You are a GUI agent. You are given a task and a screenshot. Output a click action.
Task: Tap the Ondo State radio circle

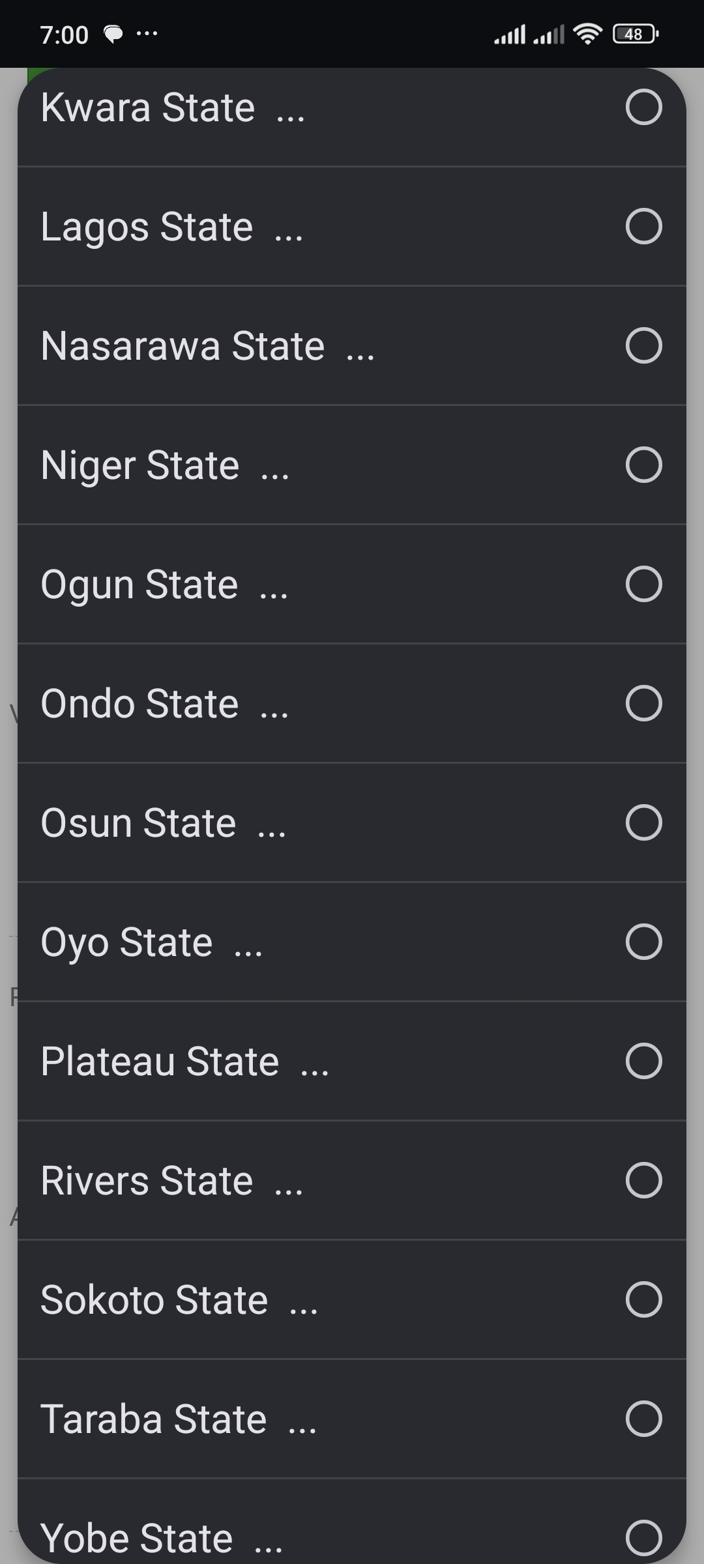[x=643, y=703]
